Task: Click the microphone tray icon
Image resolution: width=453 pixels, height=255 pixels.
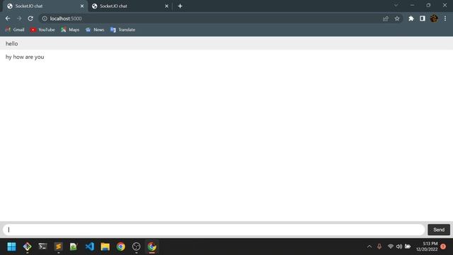Action: [x=379, y=246]
